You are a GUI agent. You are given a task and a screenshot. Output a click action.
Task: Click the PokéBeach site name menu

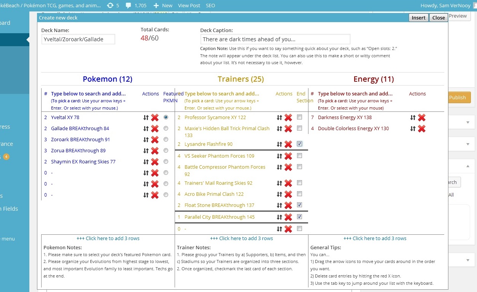[51, 5]
